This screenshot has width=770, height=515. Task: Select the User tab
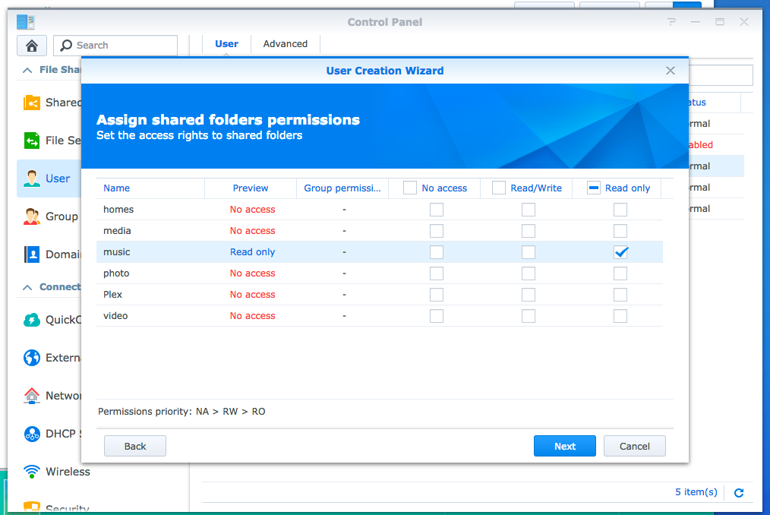[226, 44]
